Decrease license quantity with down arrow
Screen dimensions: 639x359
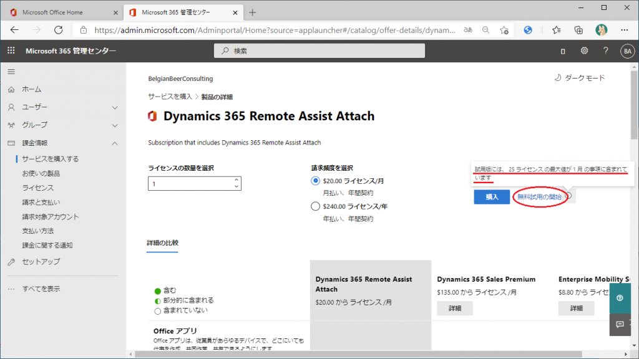(x=237, y=186)
